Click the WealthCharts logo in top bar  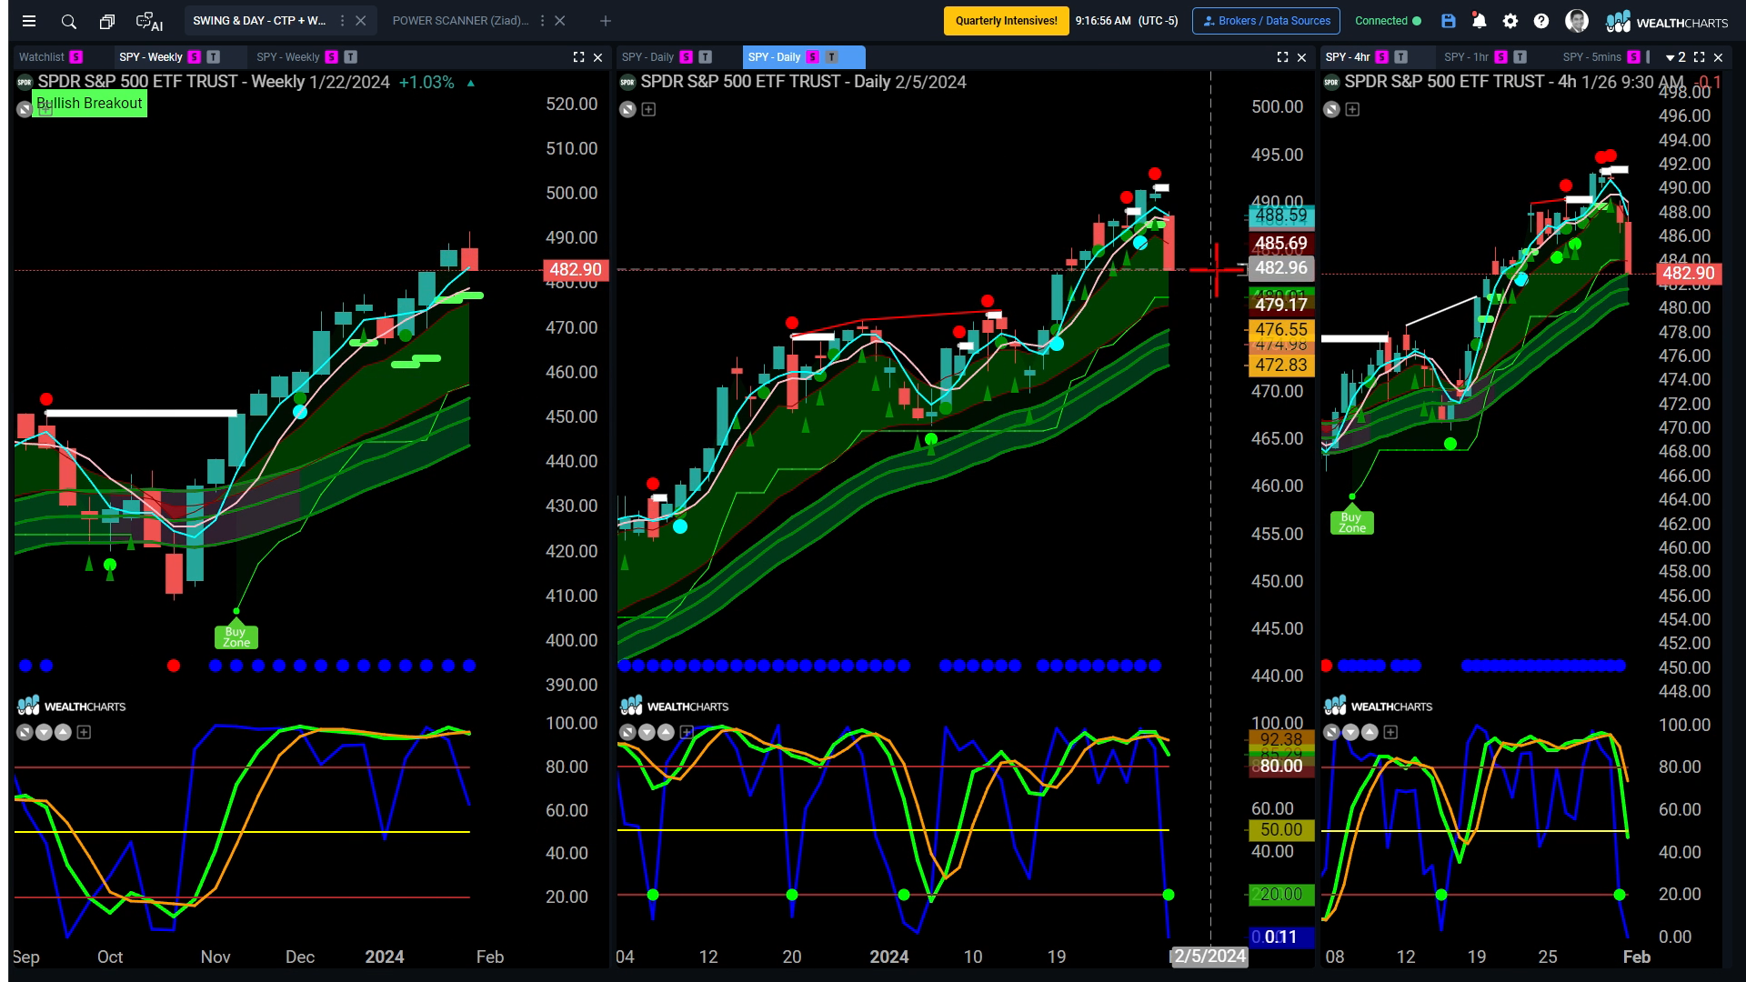point(1666,22)
